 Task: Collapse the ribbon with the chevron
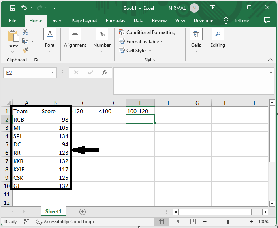pyautogui.click(x=270, y=60)
